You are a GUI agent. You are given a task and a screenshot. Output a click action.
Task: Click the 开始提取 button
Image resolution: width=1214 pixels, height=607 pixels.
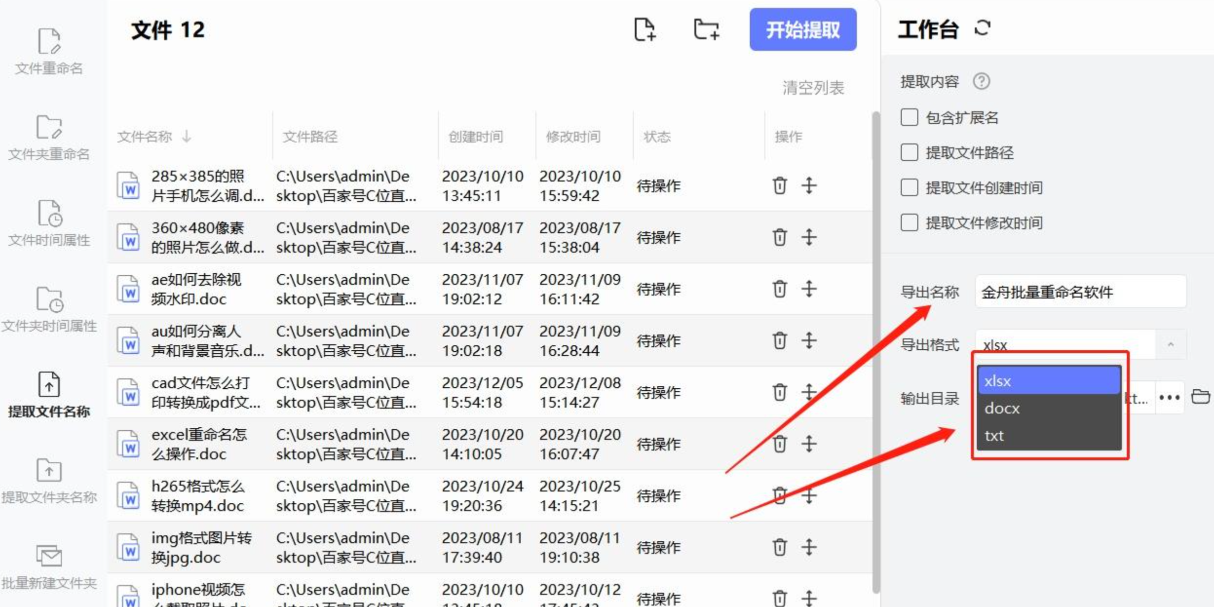[x=803, y=29]
